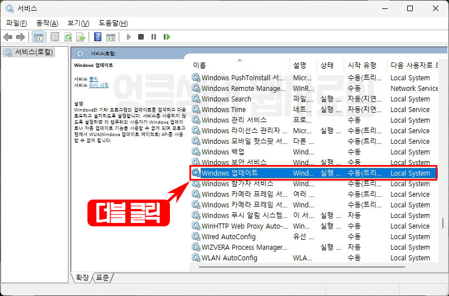Click the 실행 status in WinHTTP Web Proxy row
This screenshot has height=296, width=449.
click(330, 226)
